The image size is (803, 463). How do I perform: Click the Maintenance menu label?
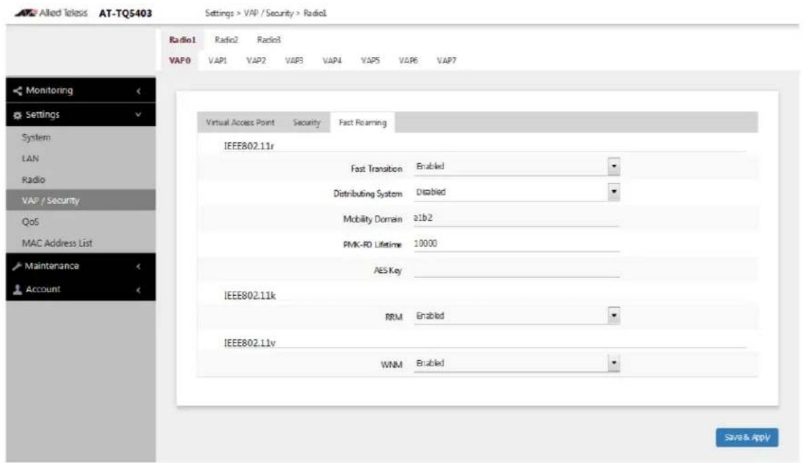[52, 266]
